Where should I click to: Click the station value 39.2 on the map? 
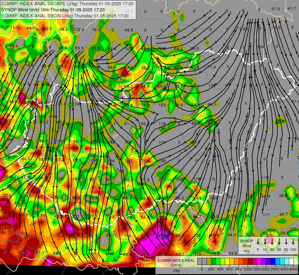coord(64,29)
